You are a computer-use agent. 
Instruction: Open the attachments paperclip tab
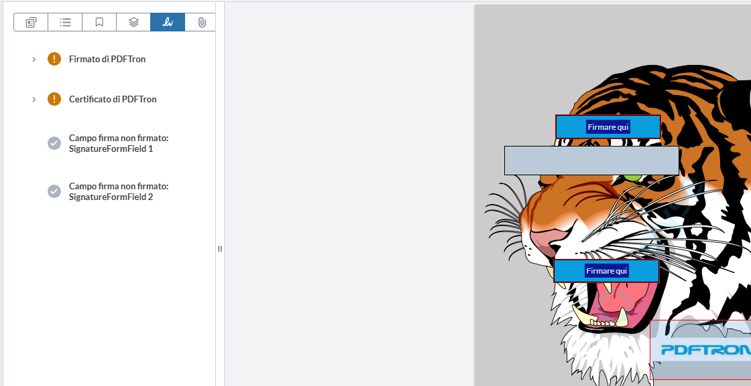201,22
